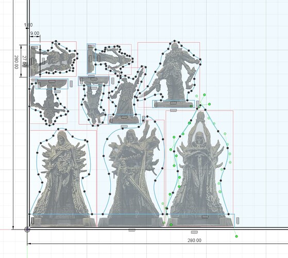Click the 27.00 vertical dimension label
Viewport: 288px width, 258px height.
[24, 61]
